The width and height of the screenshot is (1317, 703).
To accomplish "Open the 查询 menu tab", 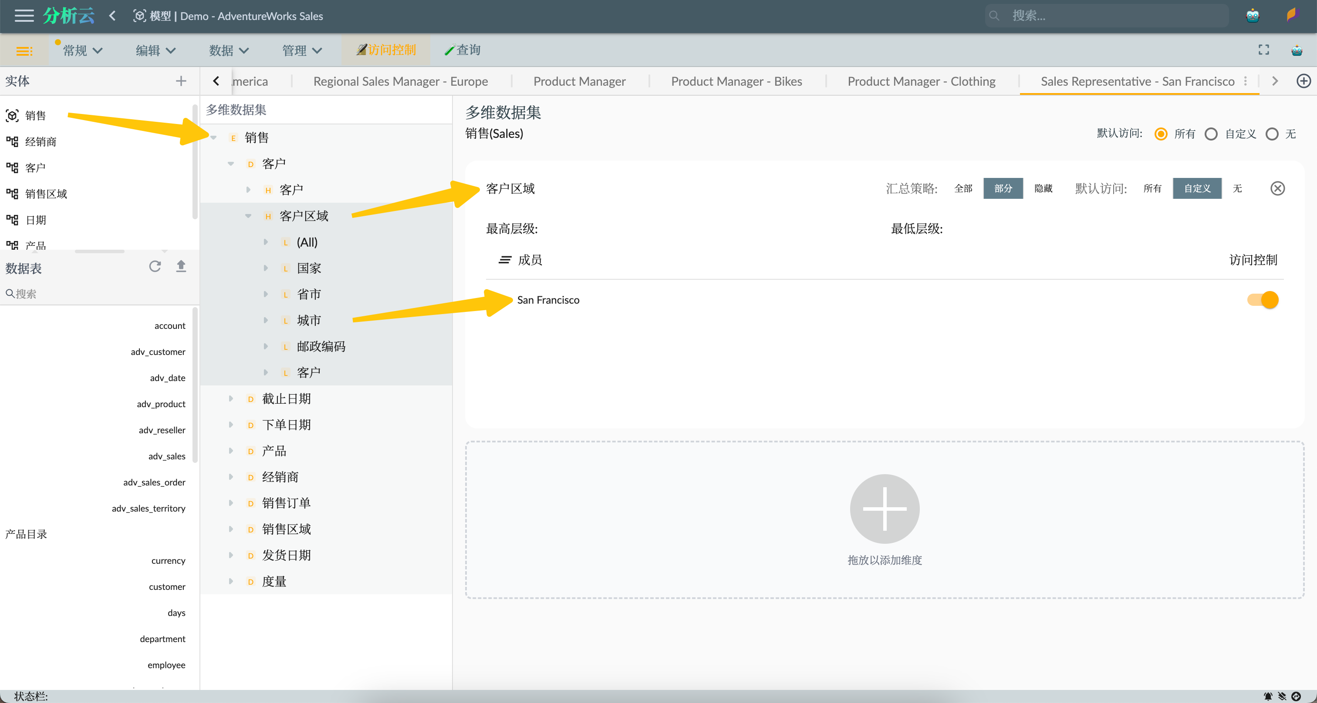I will pos(463,50).
